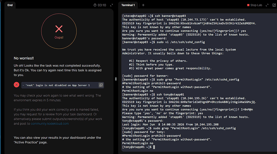The image size is (277, 154).
Task: Click the panel splitter handle
Action: (x=116, y=79)
